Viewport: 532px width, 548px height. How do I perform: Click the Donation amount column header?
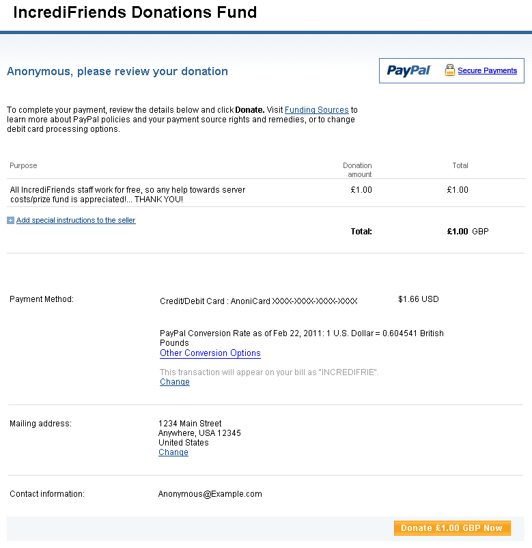click(x=357, y=169)
